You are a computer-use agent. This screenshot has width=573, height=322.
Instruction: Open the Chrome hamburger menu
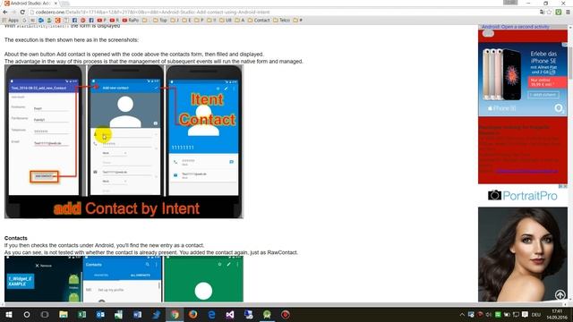click(568, 12)
